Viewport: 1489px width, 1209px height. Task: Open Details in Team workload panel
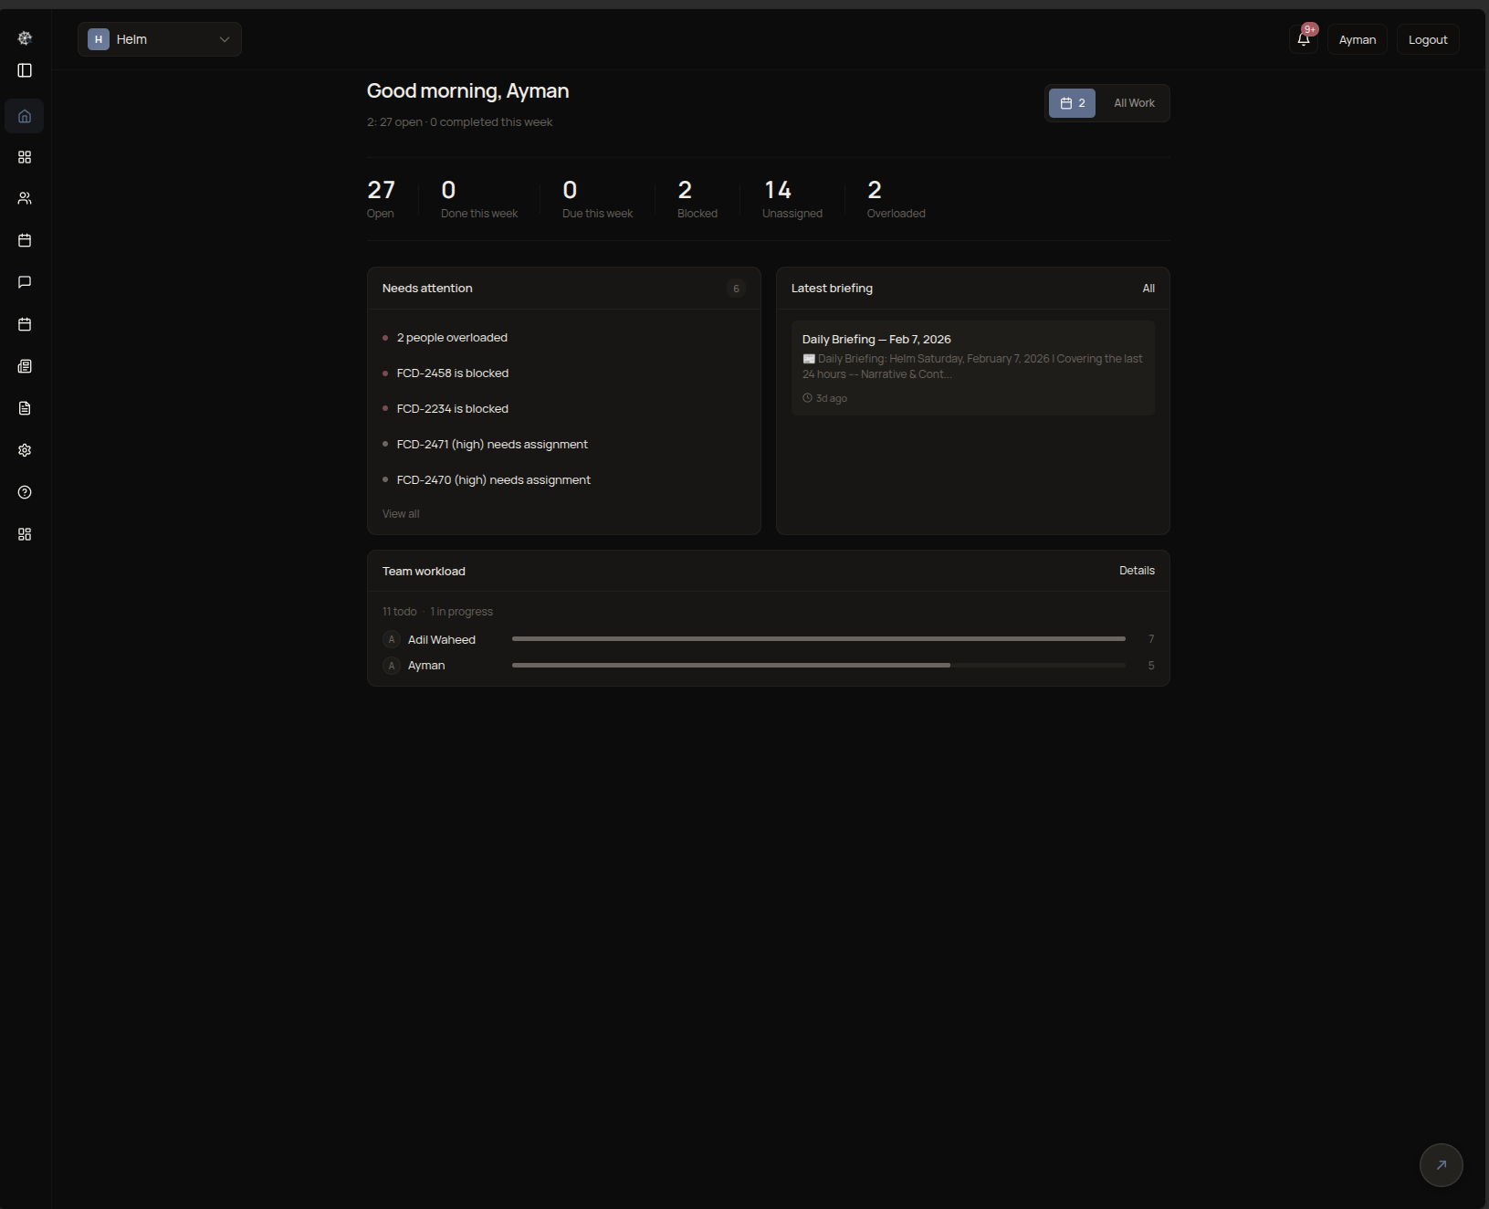(1137, 570)
